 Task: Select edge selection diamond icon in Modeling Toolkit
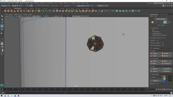point(161,22)
